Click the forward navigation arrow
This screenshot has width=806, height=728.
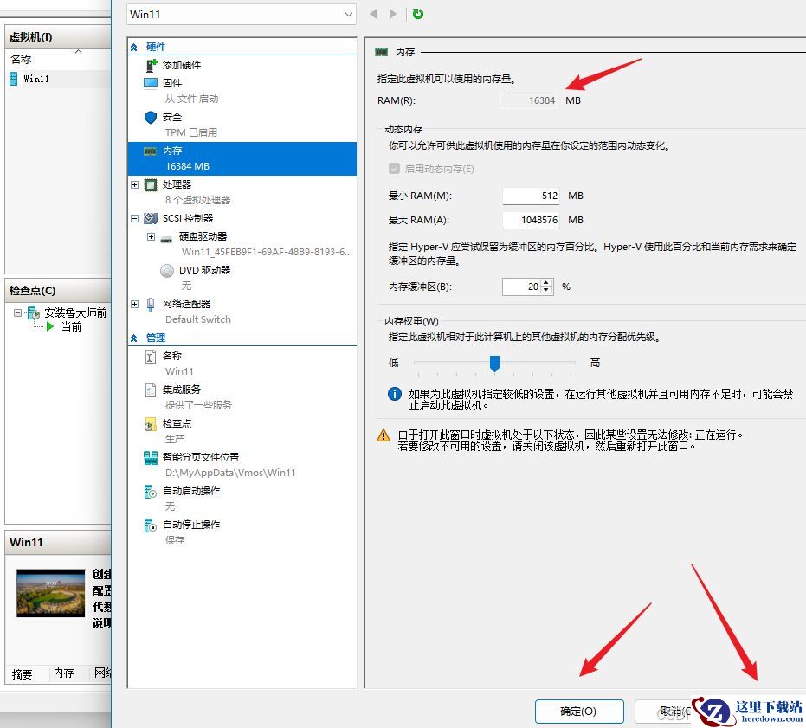(393, 14)
